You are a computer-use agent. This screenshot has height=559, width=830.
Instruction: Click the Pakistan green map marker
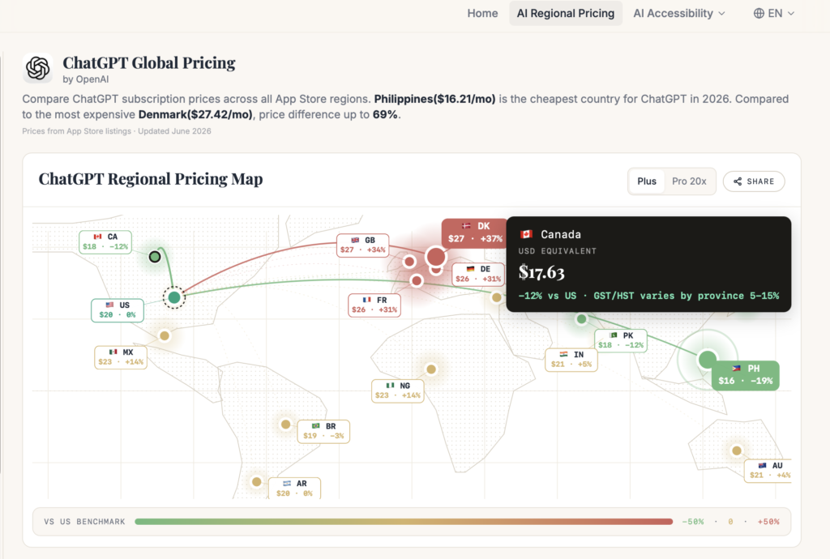[581, 319]
